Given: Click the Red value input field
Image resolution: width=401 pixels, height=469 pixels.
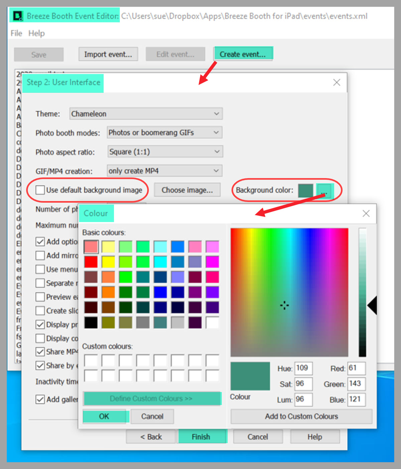Looking at the screenshot, I should (357, 368).
